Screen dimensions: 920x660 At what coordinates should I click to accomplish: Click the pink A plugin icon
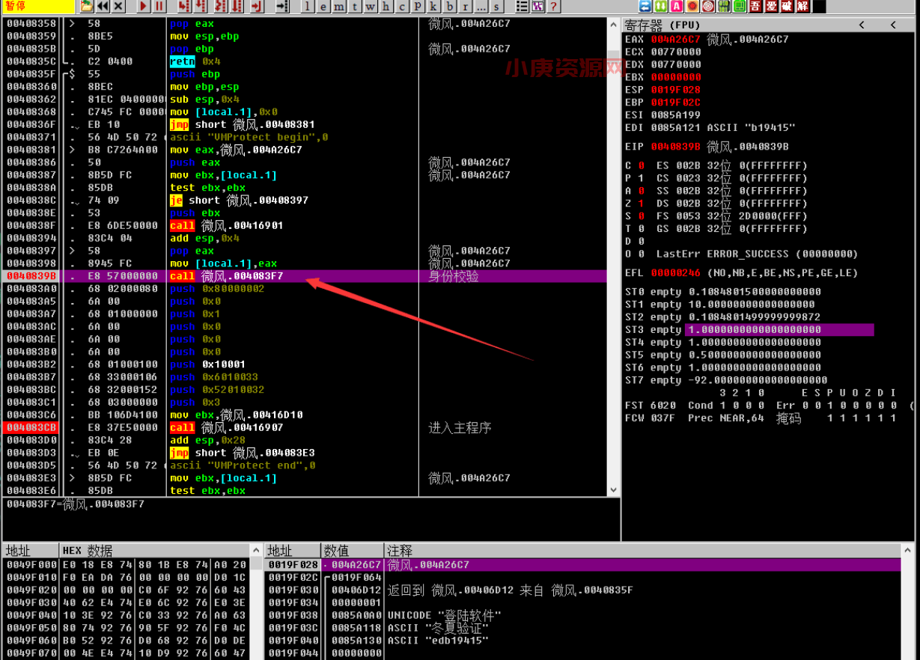(677, 7)
